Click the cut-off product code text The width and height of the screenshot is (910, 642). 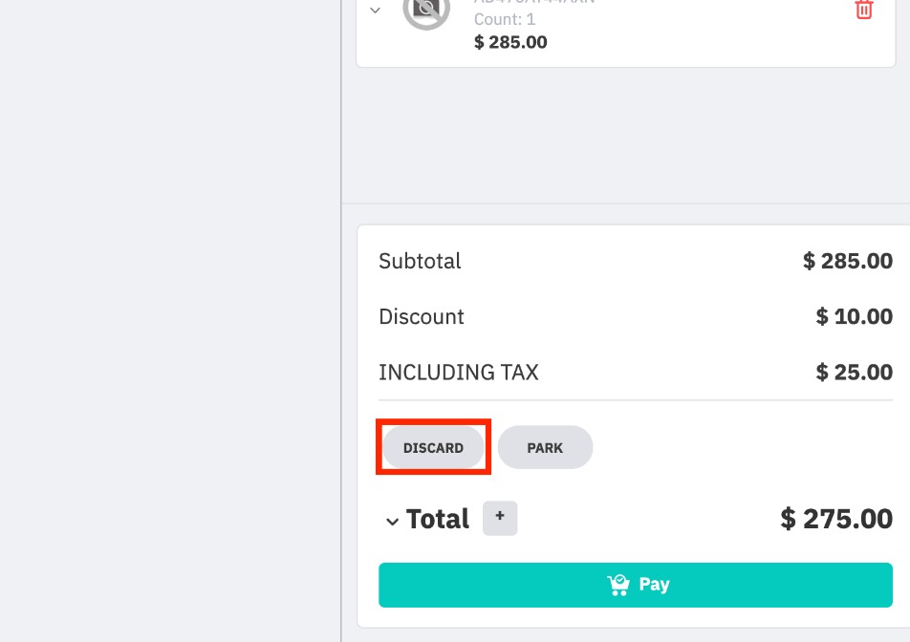click(534, 3)
